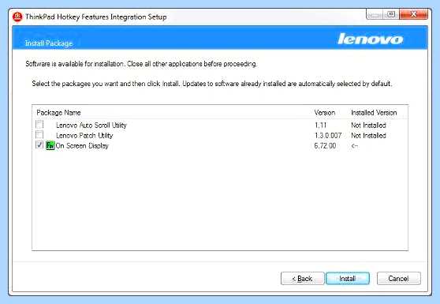
Task: Click version value 6.72.00
Action: 325,146
